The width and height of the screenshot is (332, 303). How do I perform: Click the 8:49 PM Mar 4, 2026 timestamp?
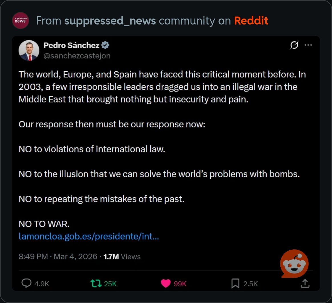click(58, 256)
